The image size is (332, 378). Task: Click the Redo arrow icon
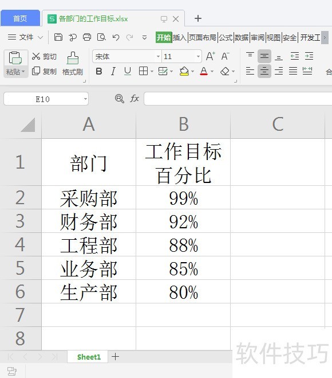click(130, 37)
